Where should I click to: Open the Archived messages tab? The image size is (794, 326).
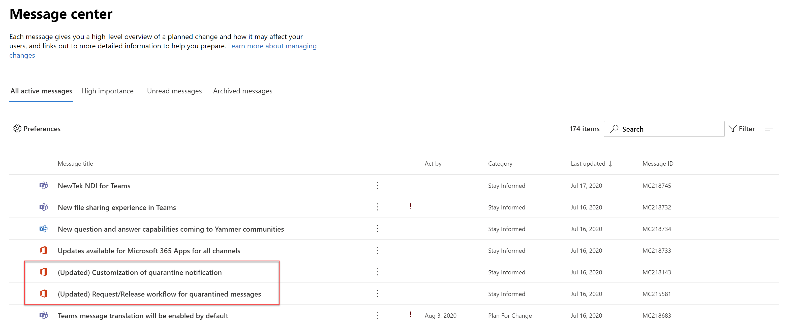(242, 91)
